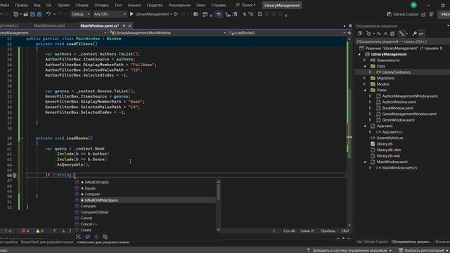Click Start Without Debugging outlined play icon

point(176,14)
